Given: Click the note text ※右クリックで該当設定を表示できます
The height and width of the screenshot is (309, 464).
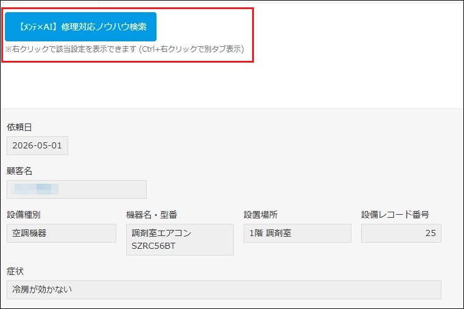Looking at the screenshot, I should (x=71, y=49).
